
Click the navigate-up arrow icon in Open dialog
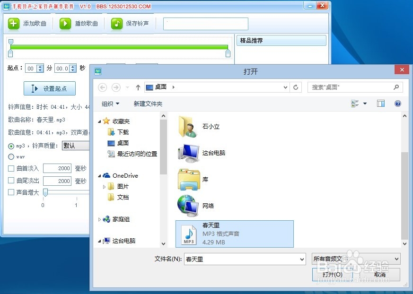[x=137, y=87]
